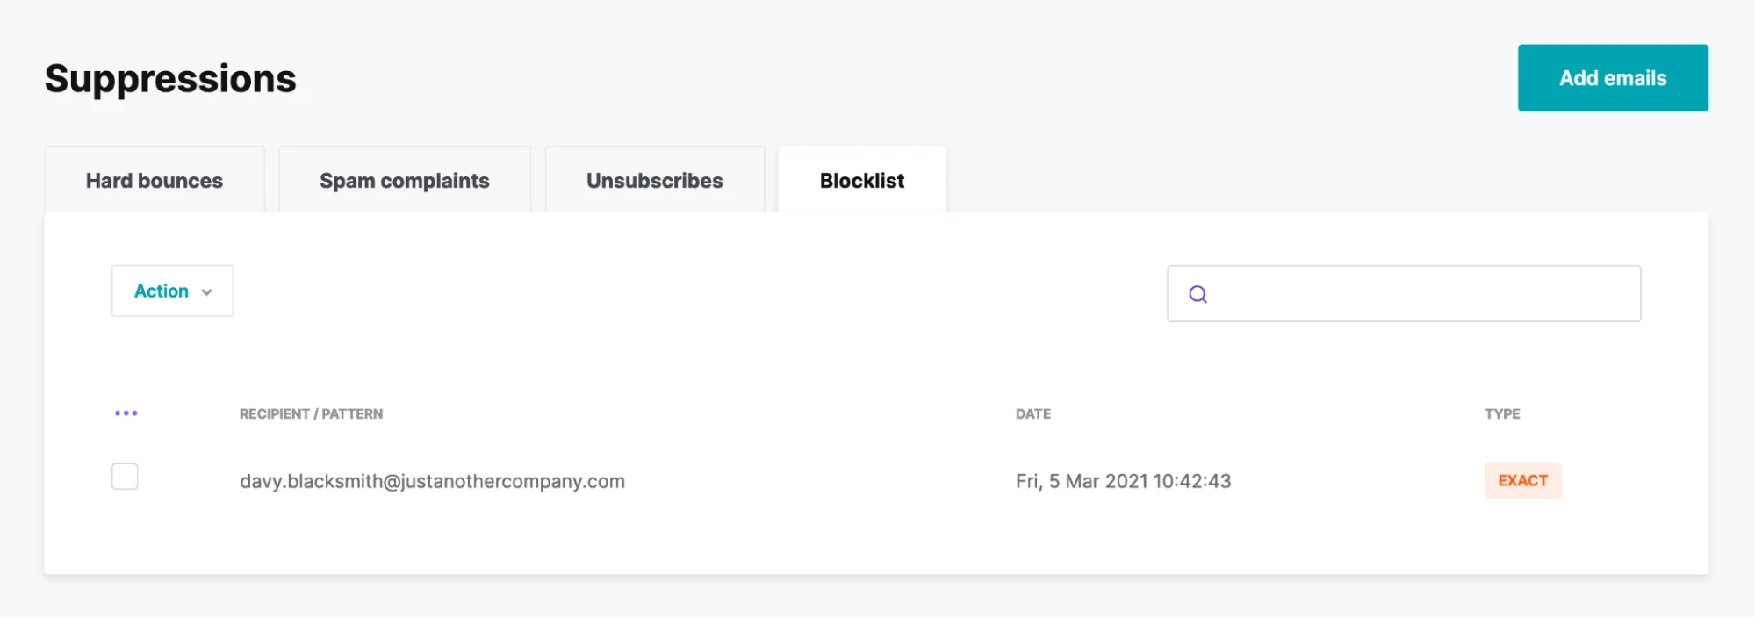Click the chevron arrow beside Action
The width and height of the screenshot is (1755, 618).
[207, 292]
